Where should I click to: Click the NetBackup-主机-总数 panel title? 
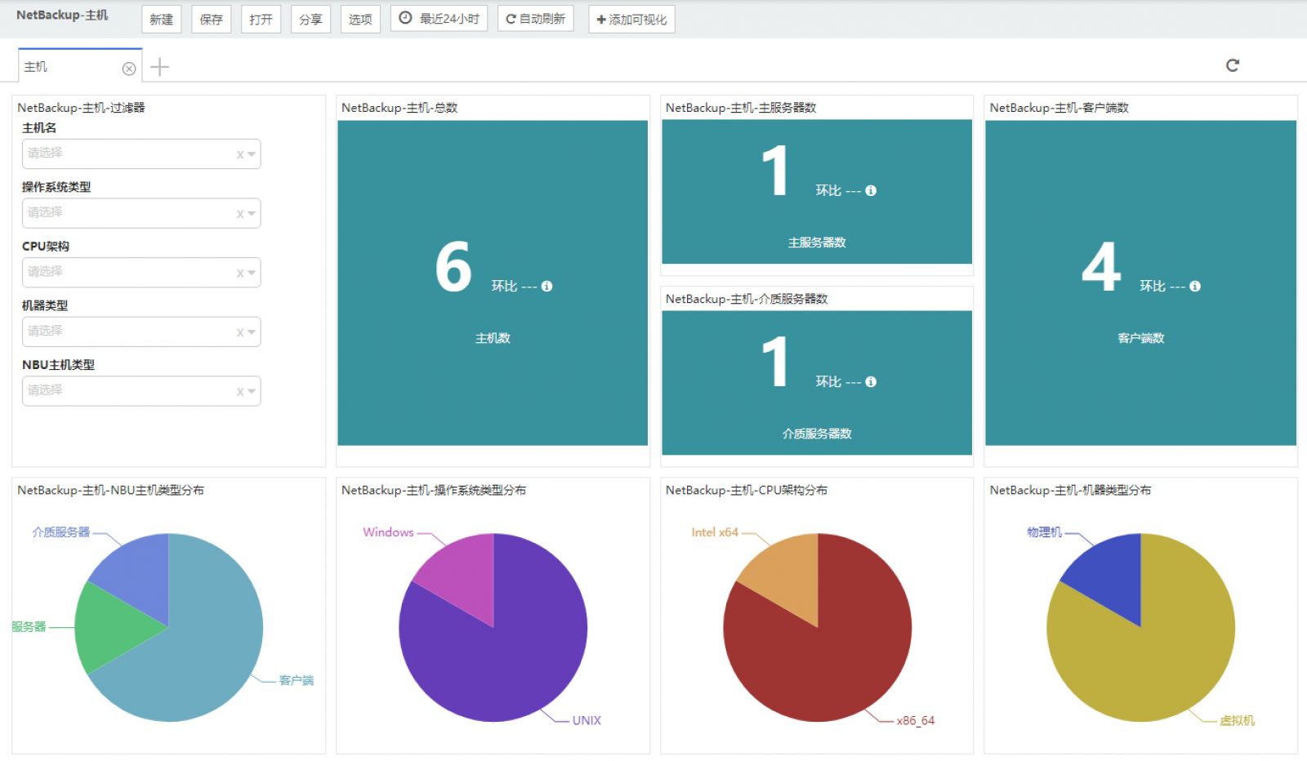pos(399,108)
